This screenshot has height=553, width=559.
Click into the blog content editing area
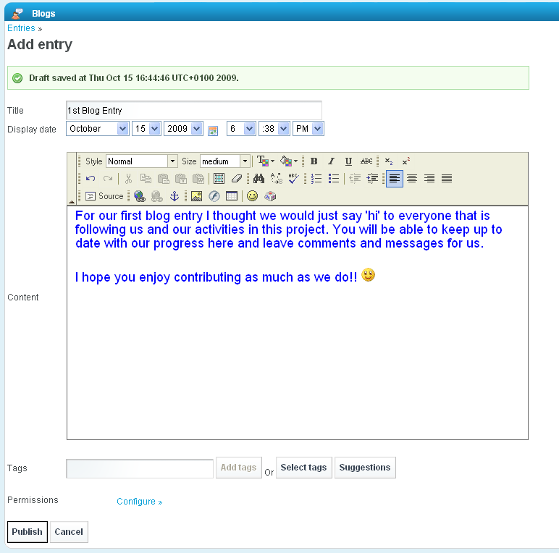tap(298, 323)
